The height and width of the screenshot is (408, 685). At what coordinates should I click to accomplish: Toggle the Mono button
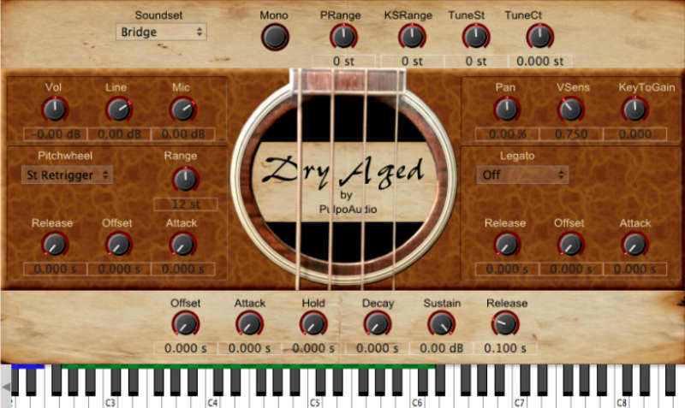point(274,37)
